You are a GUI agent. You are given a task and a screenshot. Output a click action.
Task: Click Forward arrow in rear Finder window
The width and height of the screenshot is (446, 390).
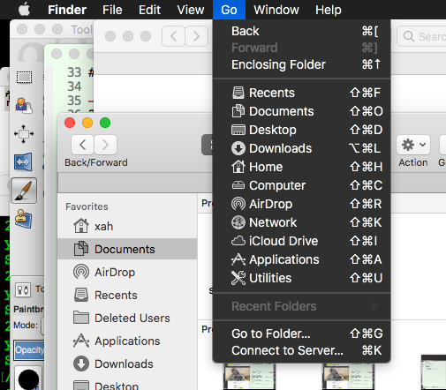196,36
